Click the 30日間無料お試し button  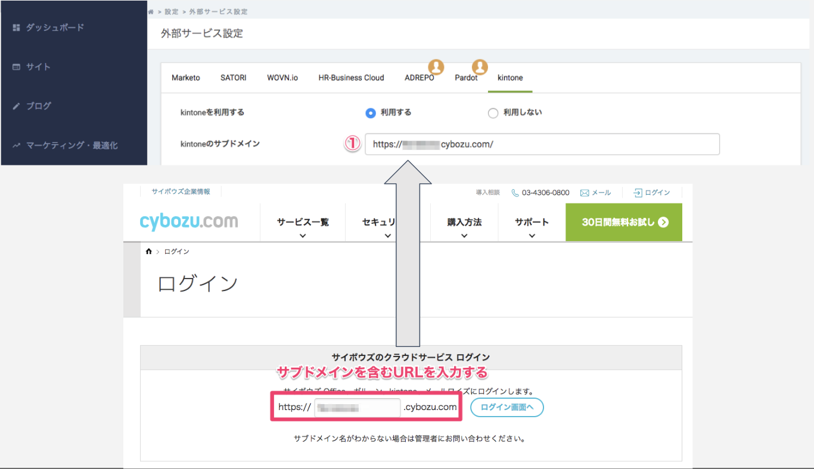(624, 222)
